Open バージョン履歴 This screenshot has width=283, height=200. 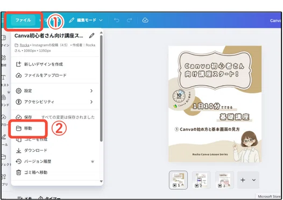55,161
